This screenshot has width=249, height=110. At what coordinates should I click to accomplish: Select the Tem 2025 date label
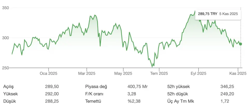click(160, 74)
